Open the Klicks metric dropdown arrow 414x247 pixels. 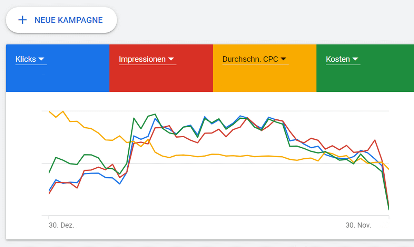tap(41, 59)
